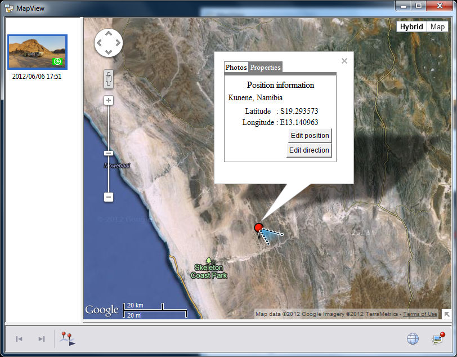Select the Street View pegman icon
The width and height of the screenshot is (457, 357).
(x=109, y=79)
